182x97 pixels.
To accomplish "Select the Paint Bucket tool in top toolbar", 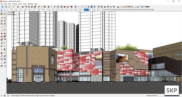I will coord(45,7).
